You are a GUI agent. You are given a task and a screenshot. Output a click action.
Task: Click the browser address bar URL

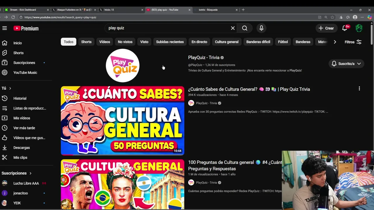pos(60,17)
